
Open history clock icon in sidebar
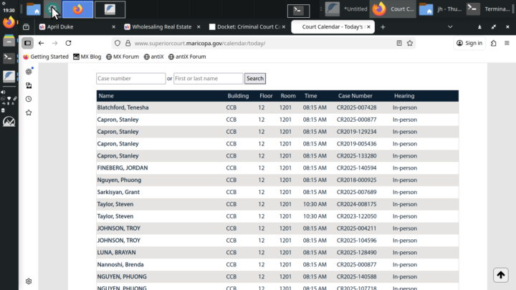pyautogui.click(x=29, y=99)
